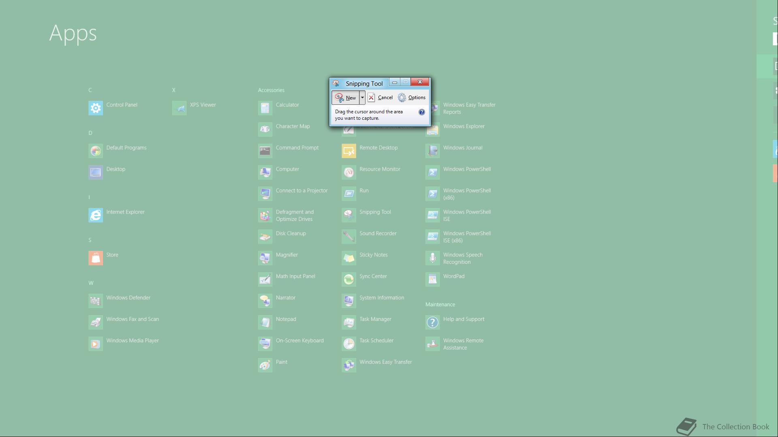Image resolution: width=778 pixels, height=437 pixels.
Task: Open the Help and Support icon
Action: point(432,322)
